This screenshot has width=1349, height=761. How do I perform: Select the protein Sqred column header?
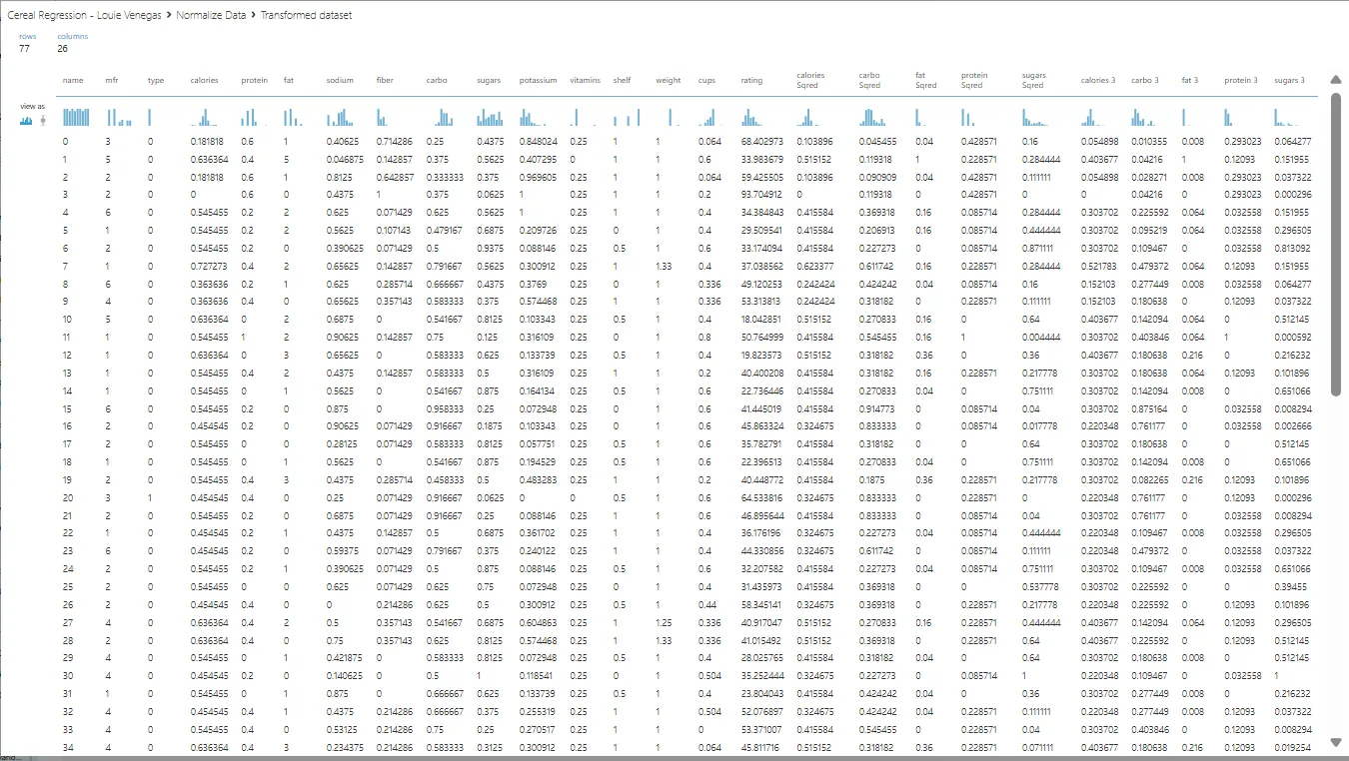click(974, 80)
